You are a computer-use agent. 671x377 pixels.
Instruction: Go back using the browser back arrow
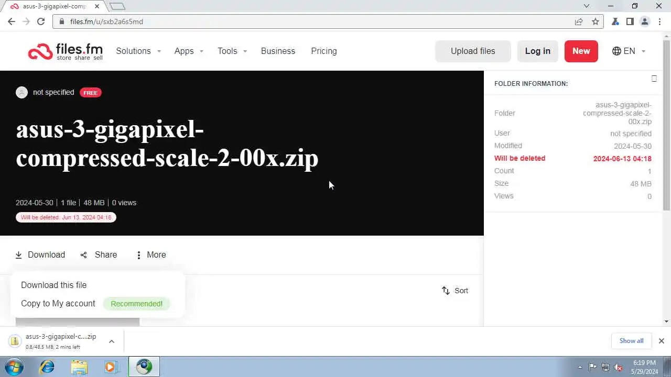click(12, 21)
